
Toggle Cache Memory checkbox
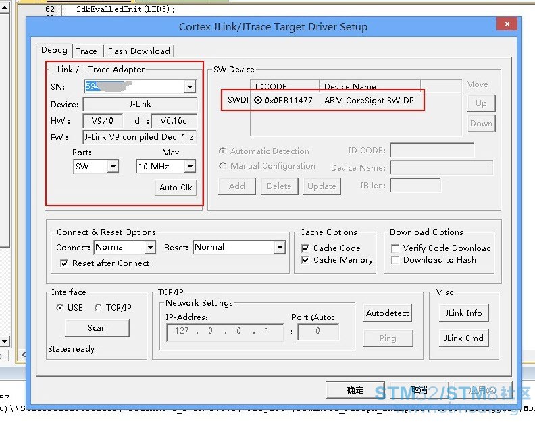[x=305, y=260]
